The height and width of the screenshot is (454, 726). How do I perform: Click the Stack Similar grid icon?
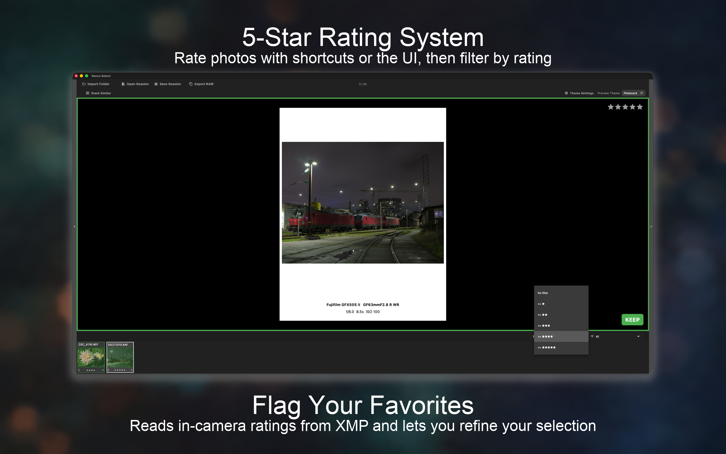coord(88,93)
